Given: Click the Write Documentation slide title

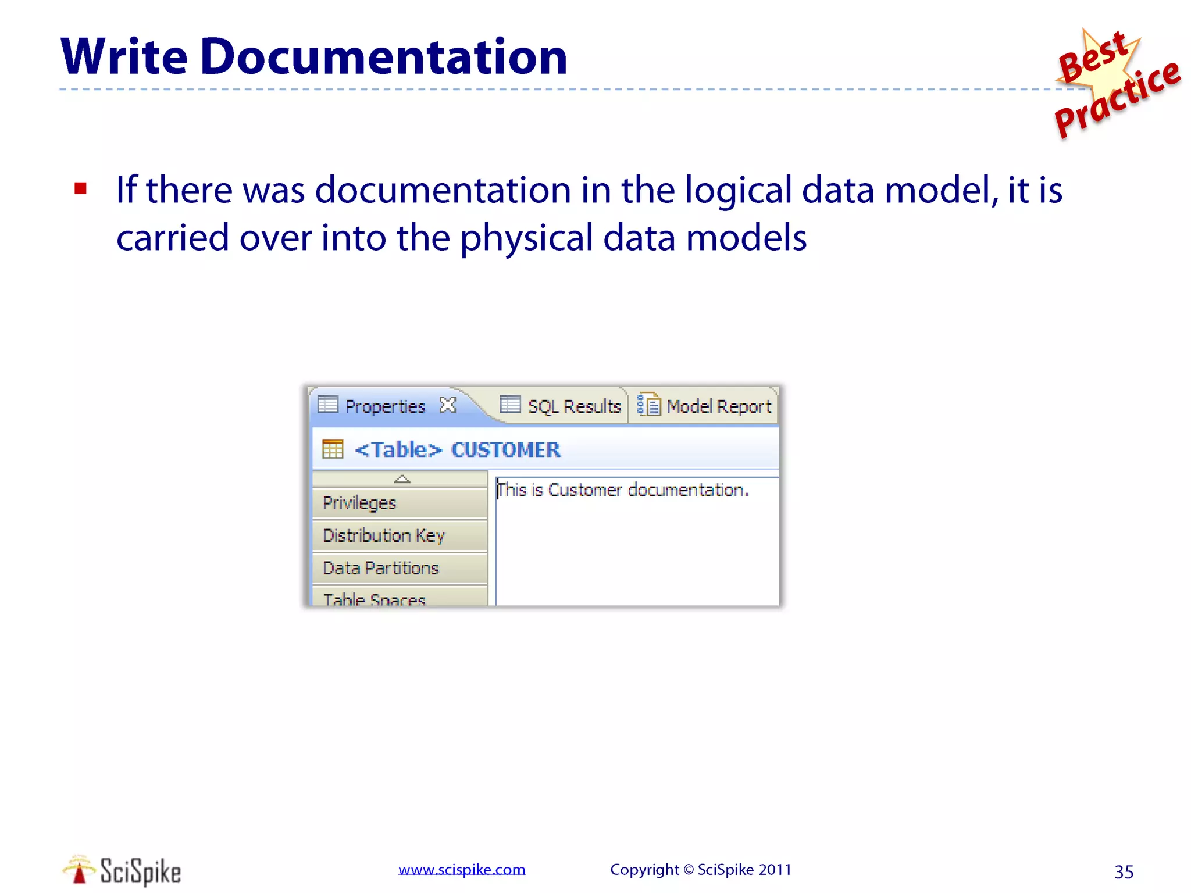Looking at the screenshot, I should pyautogui.click(x=313, y=56).
